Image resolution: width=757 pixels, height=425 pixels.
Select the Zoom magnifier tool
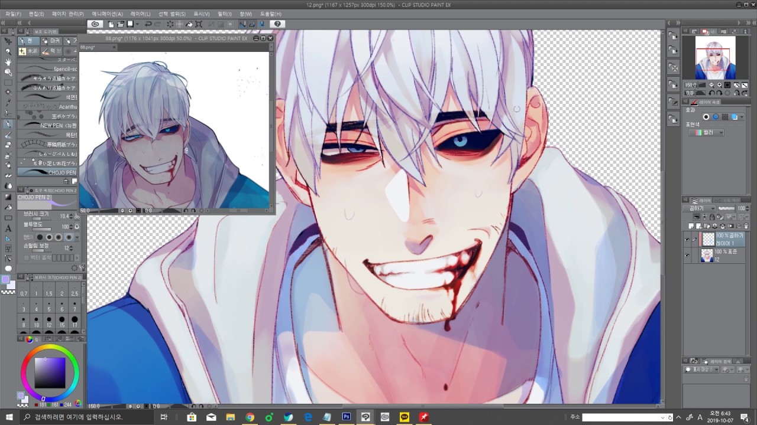click(x=8, y=51)
